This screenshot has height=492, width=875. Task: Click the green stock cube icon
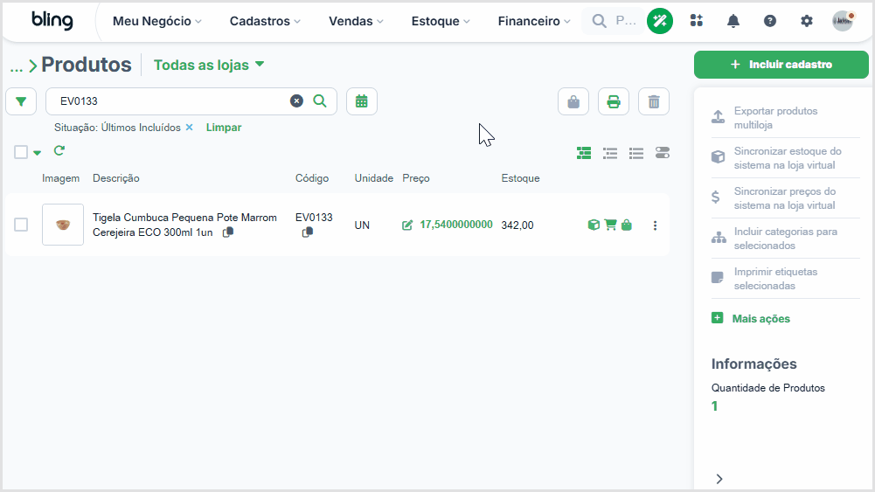coord(594,225)
